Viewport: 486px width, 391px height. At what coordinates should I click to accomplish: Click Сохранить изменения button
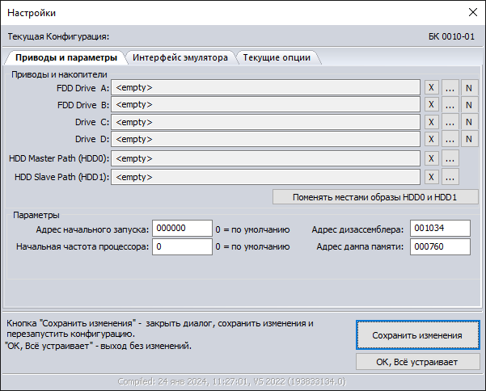(417, 334)
